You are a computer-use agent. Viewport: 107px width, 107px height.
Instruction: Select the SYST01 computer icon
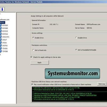pos(1,45)
